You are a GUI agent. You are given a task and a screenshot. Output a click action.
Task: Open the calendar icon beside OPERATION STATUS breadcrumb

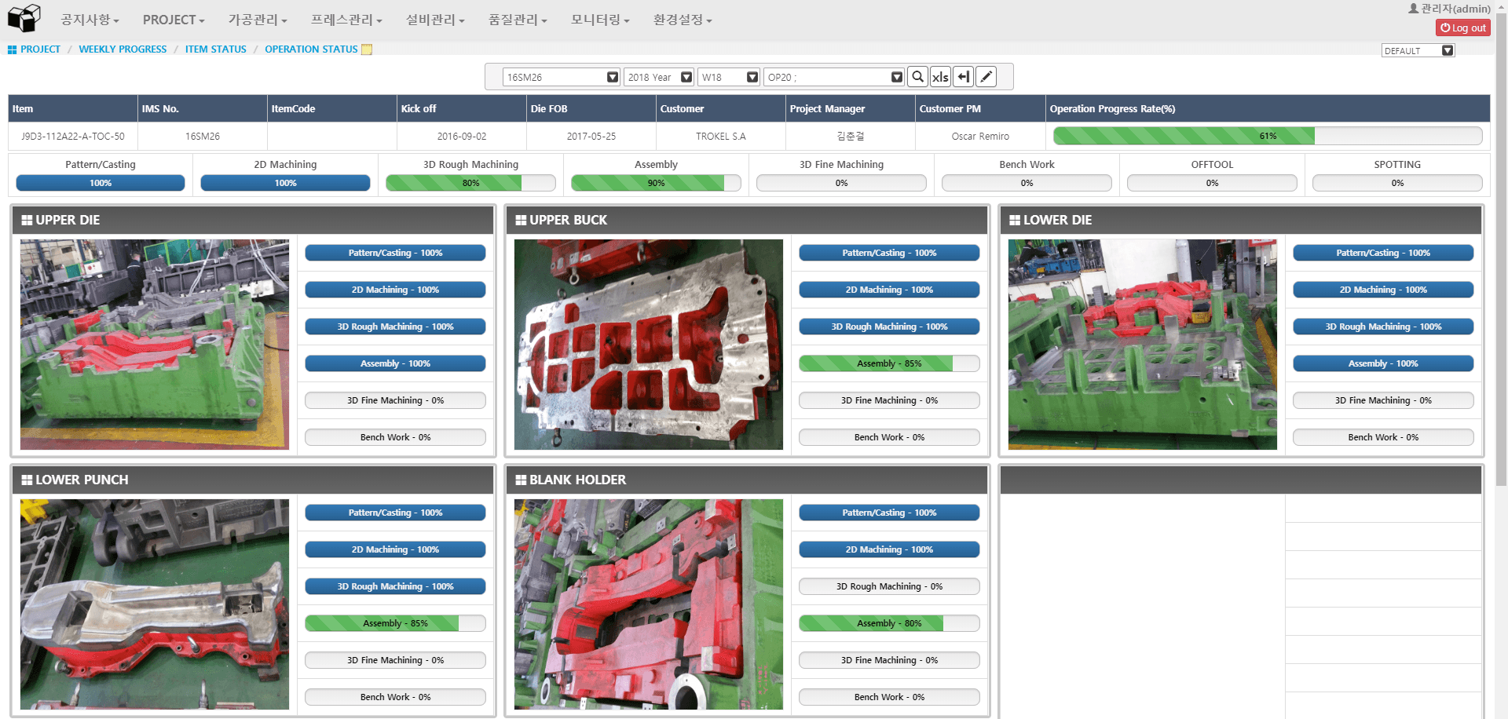tap(366, 49)
